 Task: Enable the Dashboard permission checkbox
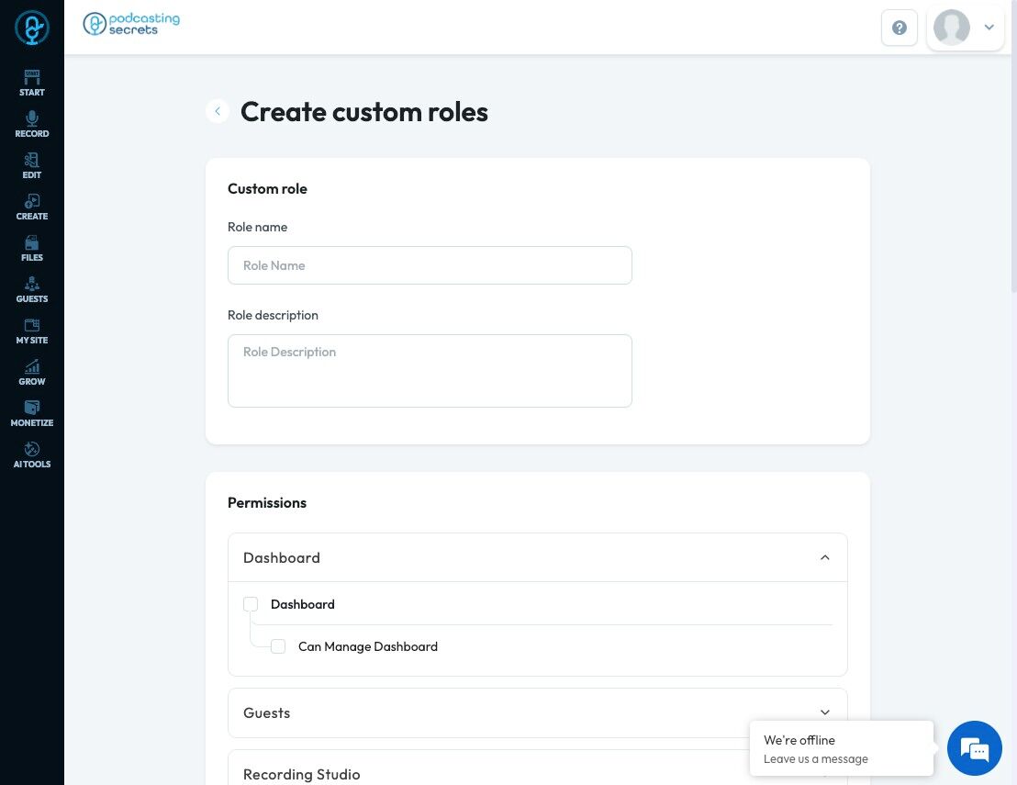[x=251, y=604]
